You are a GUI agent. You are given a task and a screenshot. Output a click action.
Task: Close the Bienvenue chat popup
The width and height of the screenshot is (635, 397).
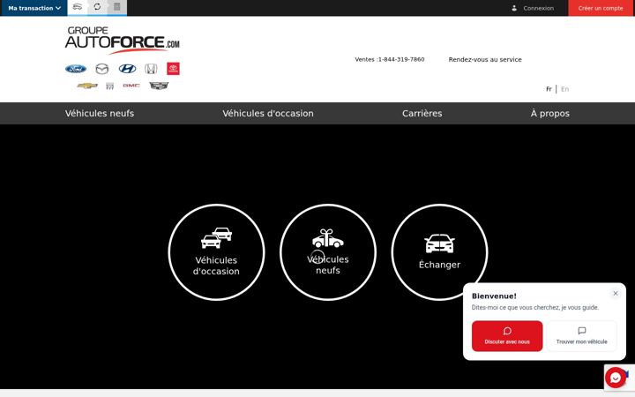(x=616, y=293)
